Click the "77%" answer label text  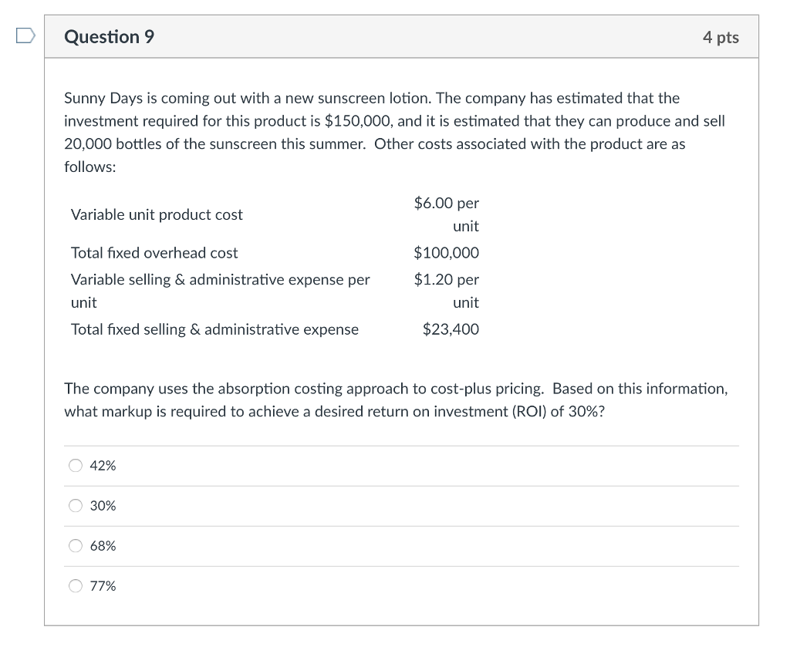[103, 586]
